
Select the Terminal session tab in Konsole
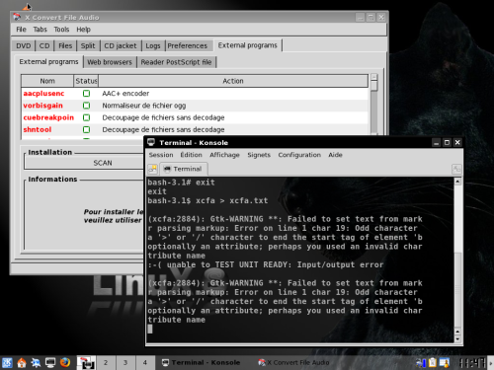(184, 169)
